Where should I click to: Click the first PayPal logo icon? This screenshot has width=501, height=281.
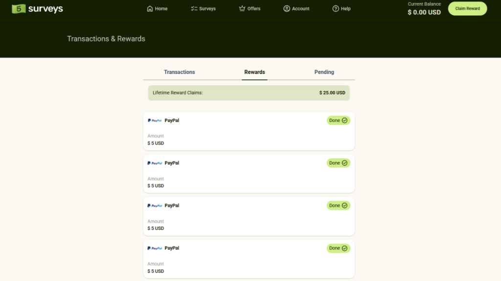(155, 120)
